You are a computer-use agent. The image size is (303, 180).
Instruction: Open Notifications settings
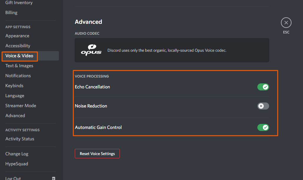18,75
